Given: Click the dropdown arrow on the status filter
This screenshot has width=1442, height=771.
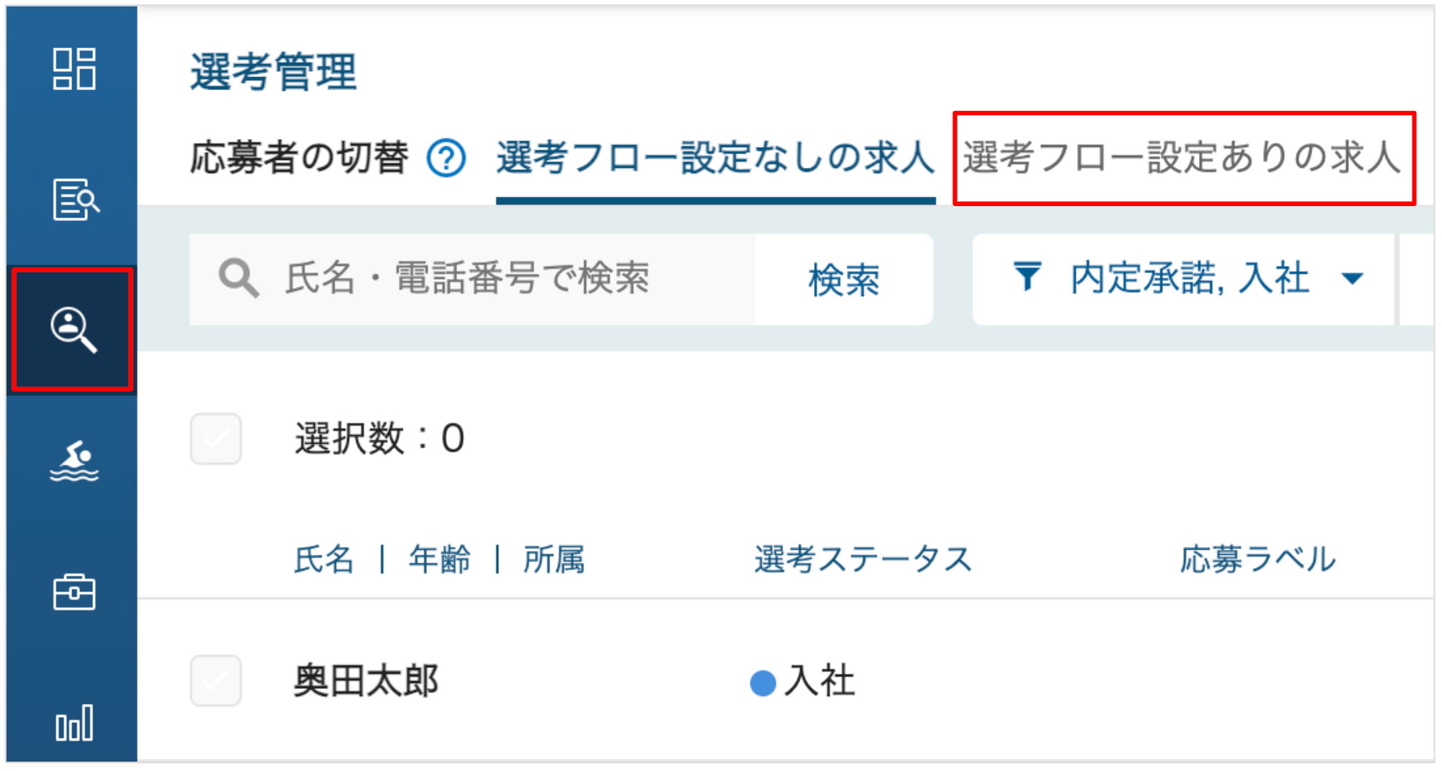Looking at the screenshot, I should (1353, 279).
